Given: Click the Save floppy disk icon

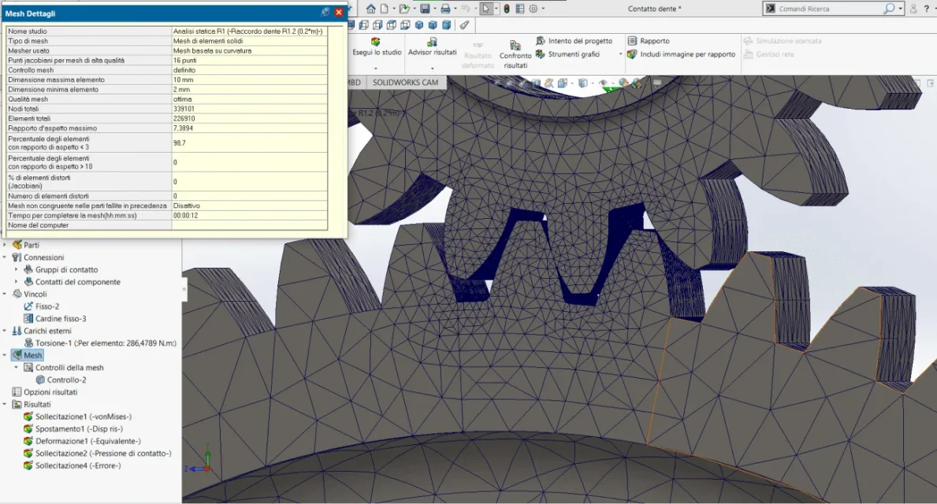Looking at the screenshot, I should click(x=425, y=9).
